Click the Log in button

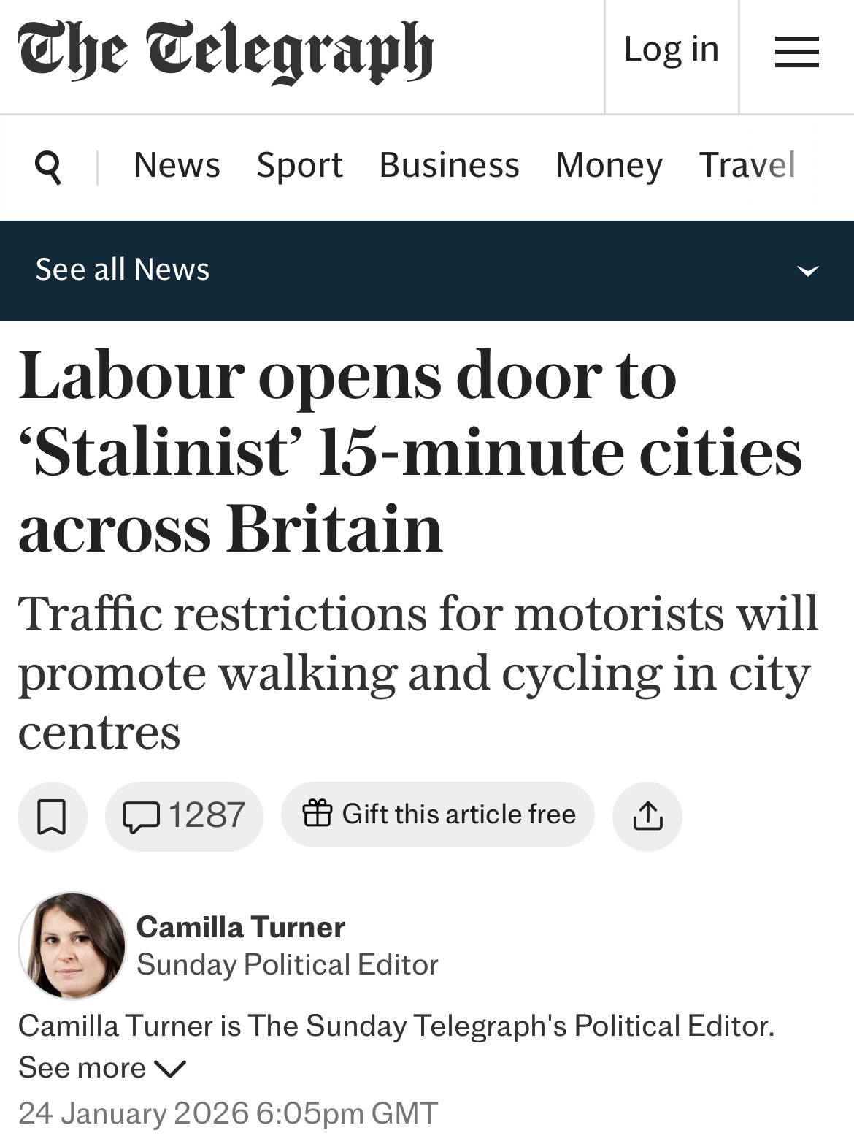point(672,50)
